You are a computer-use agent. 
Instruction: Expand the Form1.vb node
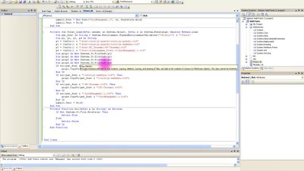[247, 62]
